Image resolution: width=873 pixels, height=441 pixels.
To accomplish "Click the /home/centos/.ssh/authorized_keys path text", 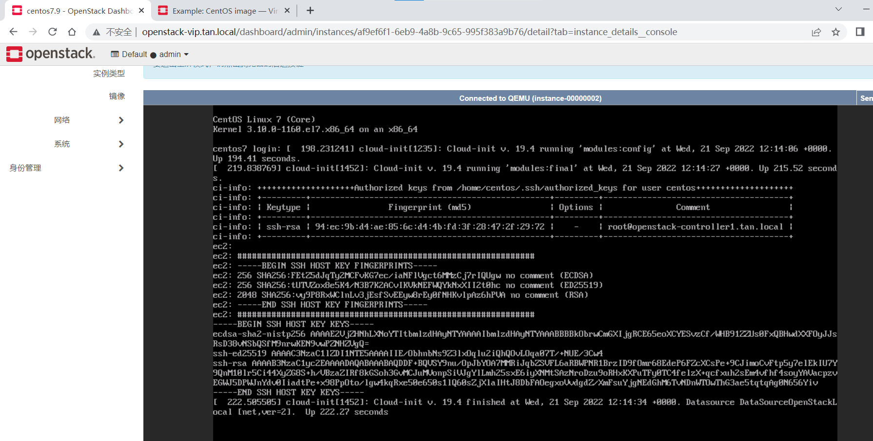I will 537,188.
